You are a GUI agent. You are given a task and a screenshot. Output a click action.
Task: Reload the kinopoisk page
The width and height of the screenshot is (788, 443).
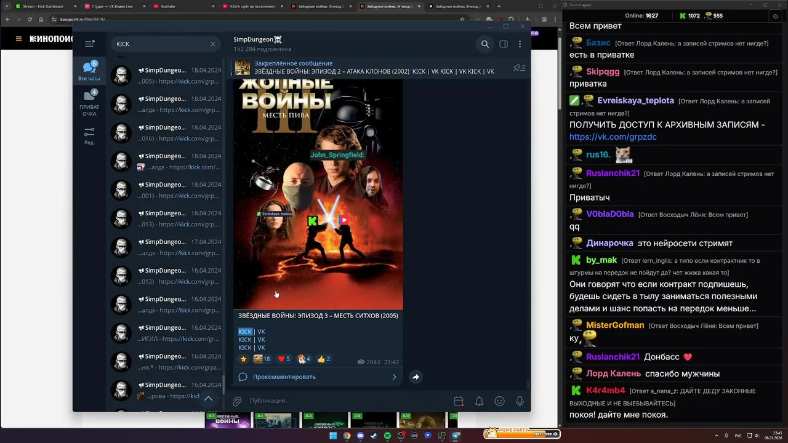(x=30, y=19)
